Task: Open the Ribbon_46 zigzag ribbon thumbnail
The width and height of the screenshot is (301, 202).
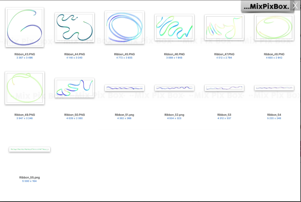Action: (174, 27)
